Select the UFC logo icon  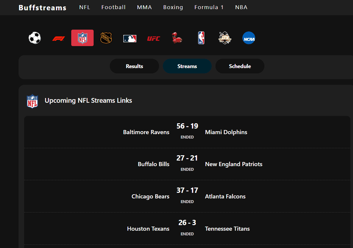tap(154, 39)
